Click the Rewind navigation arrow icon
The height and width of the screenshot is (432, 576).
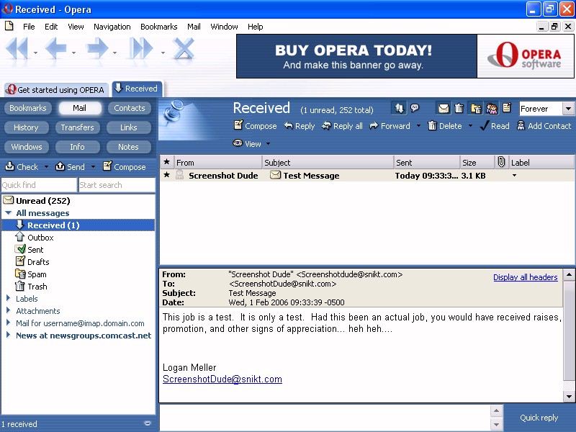pos(17,49)
